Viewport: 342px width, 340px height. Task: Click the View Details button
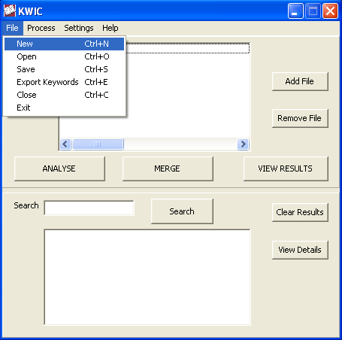click(x=300, y=250)
